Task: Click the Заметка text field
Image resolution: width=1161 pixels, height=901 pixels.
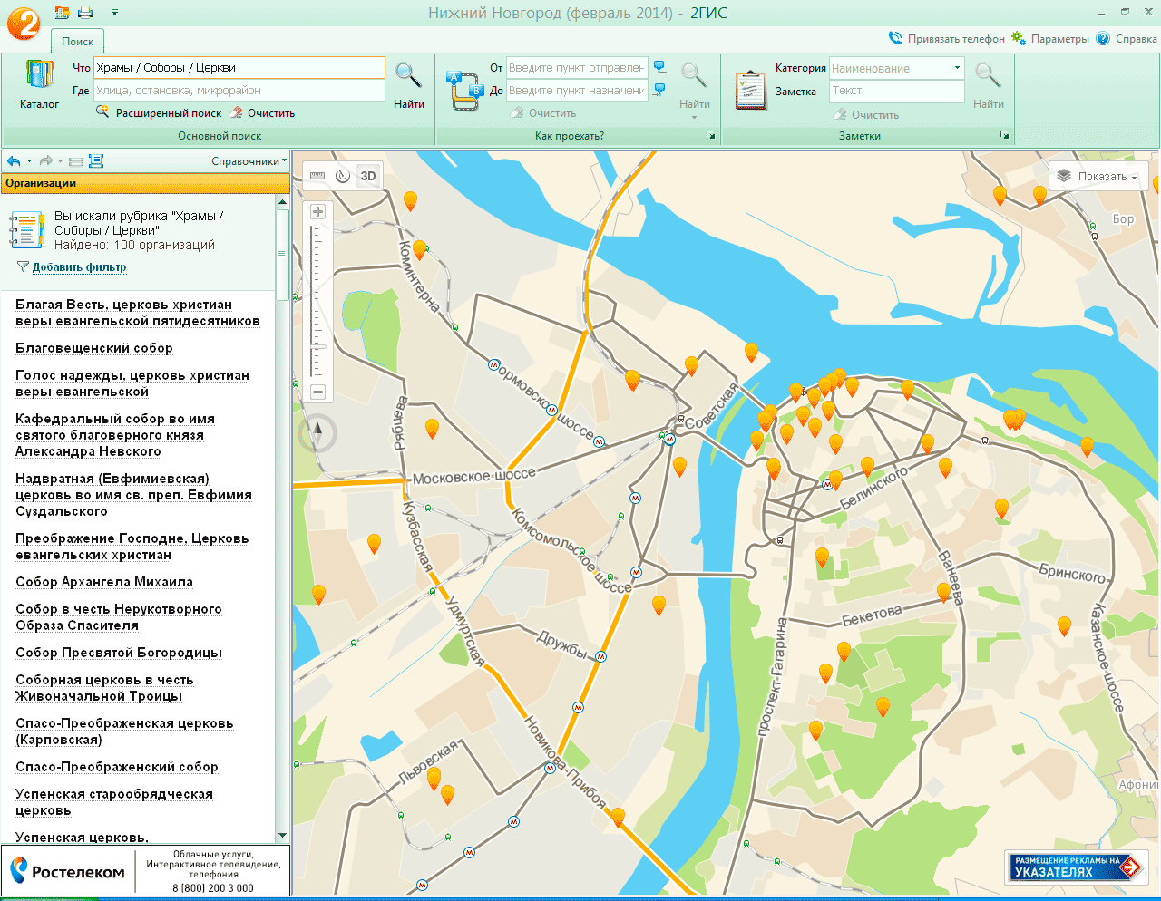Action: 897,91
